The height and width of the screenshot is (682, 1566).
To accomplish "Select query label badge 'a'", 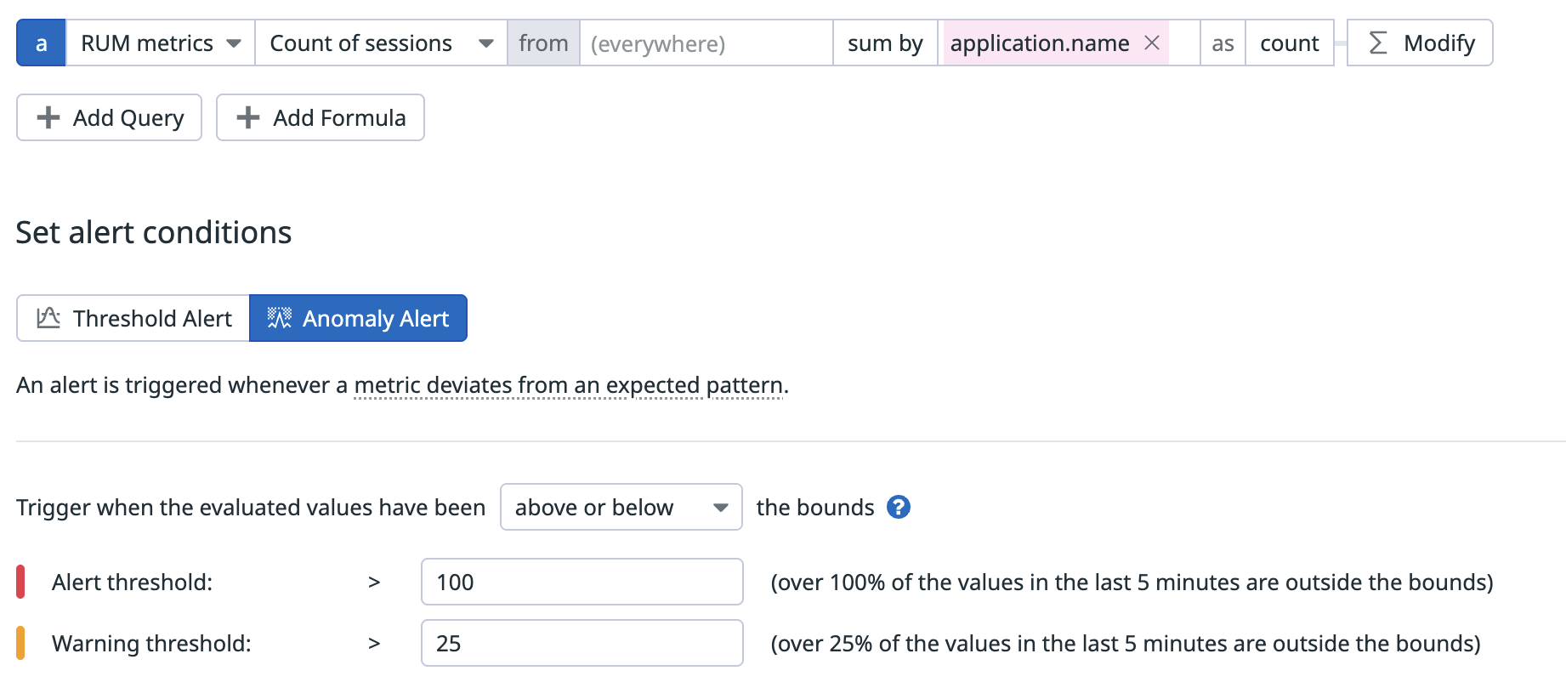I will tap(41, 43).
